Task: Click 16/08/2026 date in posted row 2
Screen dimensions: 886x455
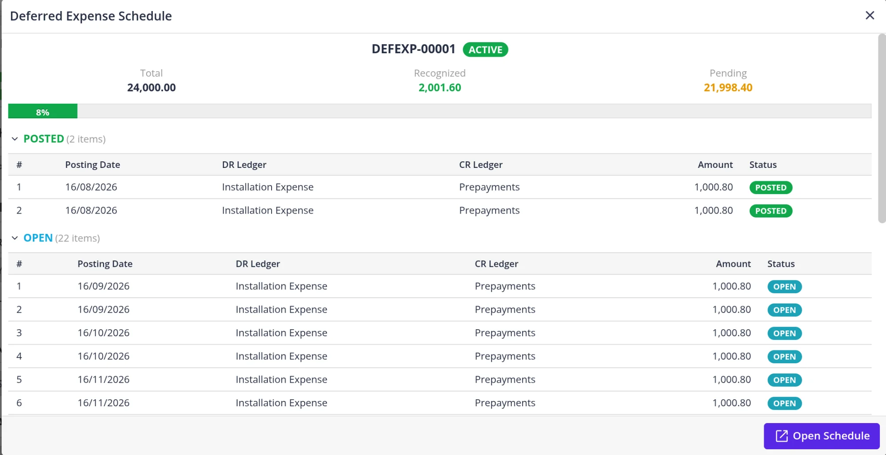Action: [x=91, y=210]
